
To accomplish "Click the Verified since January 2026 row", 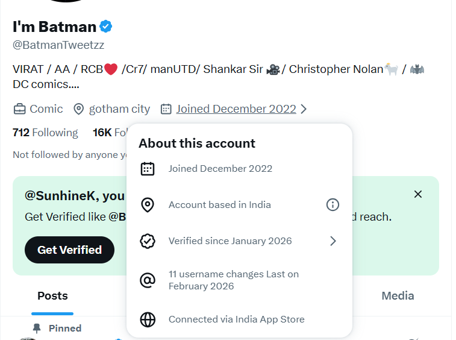I will (x=239, y=241).
